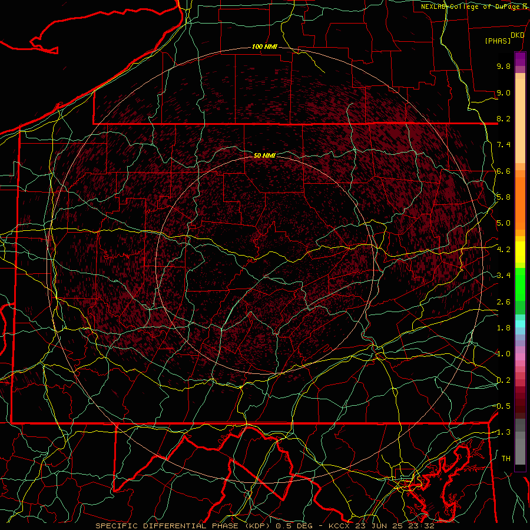Click the 4.2 value on the color scale
Screen dimensions: 530x530
(x=503, y=250)
